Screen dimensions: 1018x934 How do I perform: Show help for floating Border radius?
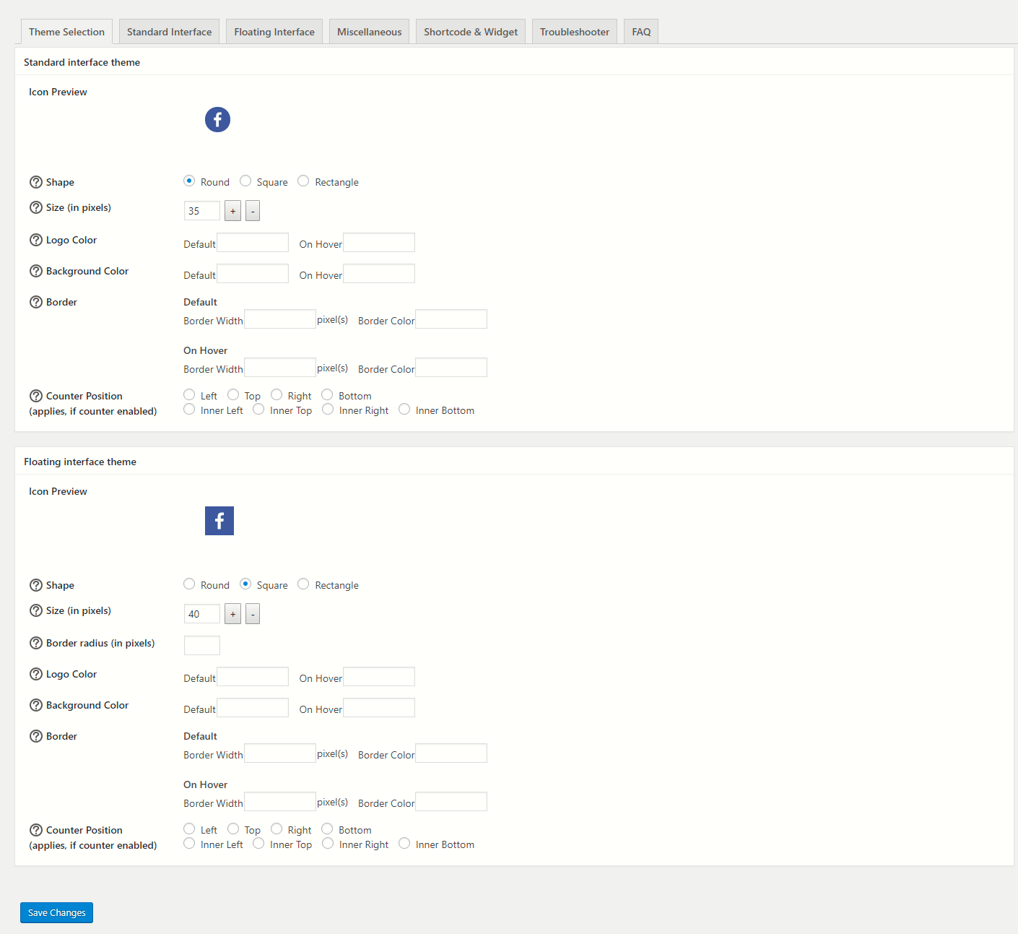point(36,643)
